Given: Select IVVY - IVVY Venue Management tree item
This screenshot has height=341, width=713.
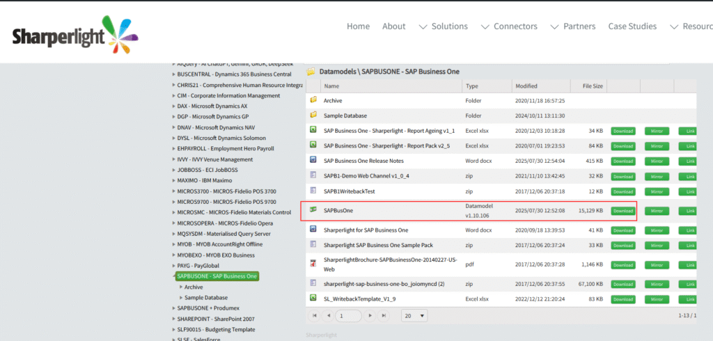Looking at the screenshot, I should [x=215, y=159].
